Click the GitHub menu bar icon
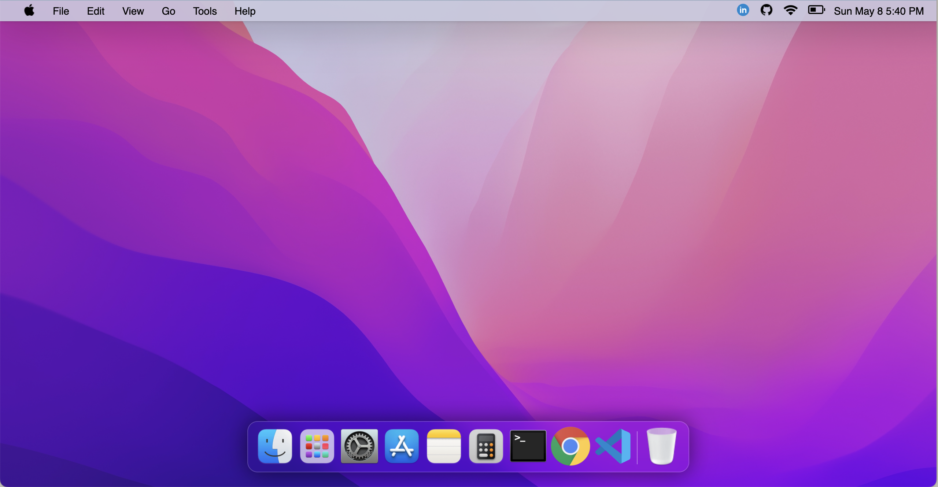Viewport: 938px width, 487px height. (766, 10)
